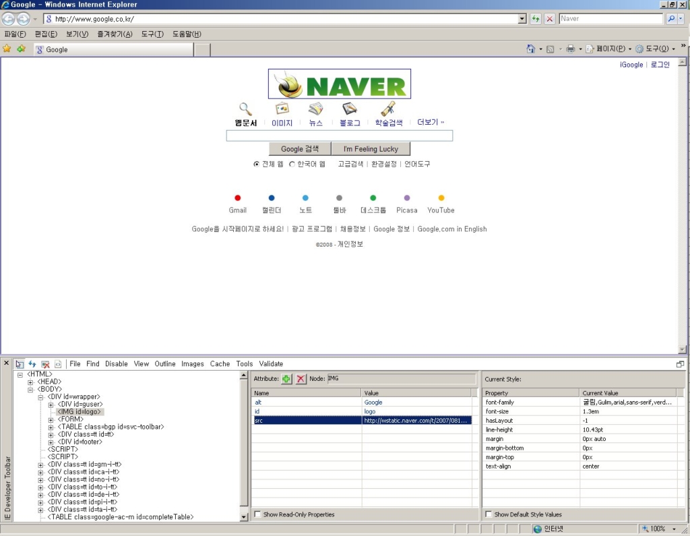The image size is (690, 536).
Task: Select the 전체 웹 radio button
Action: [257, 165]
